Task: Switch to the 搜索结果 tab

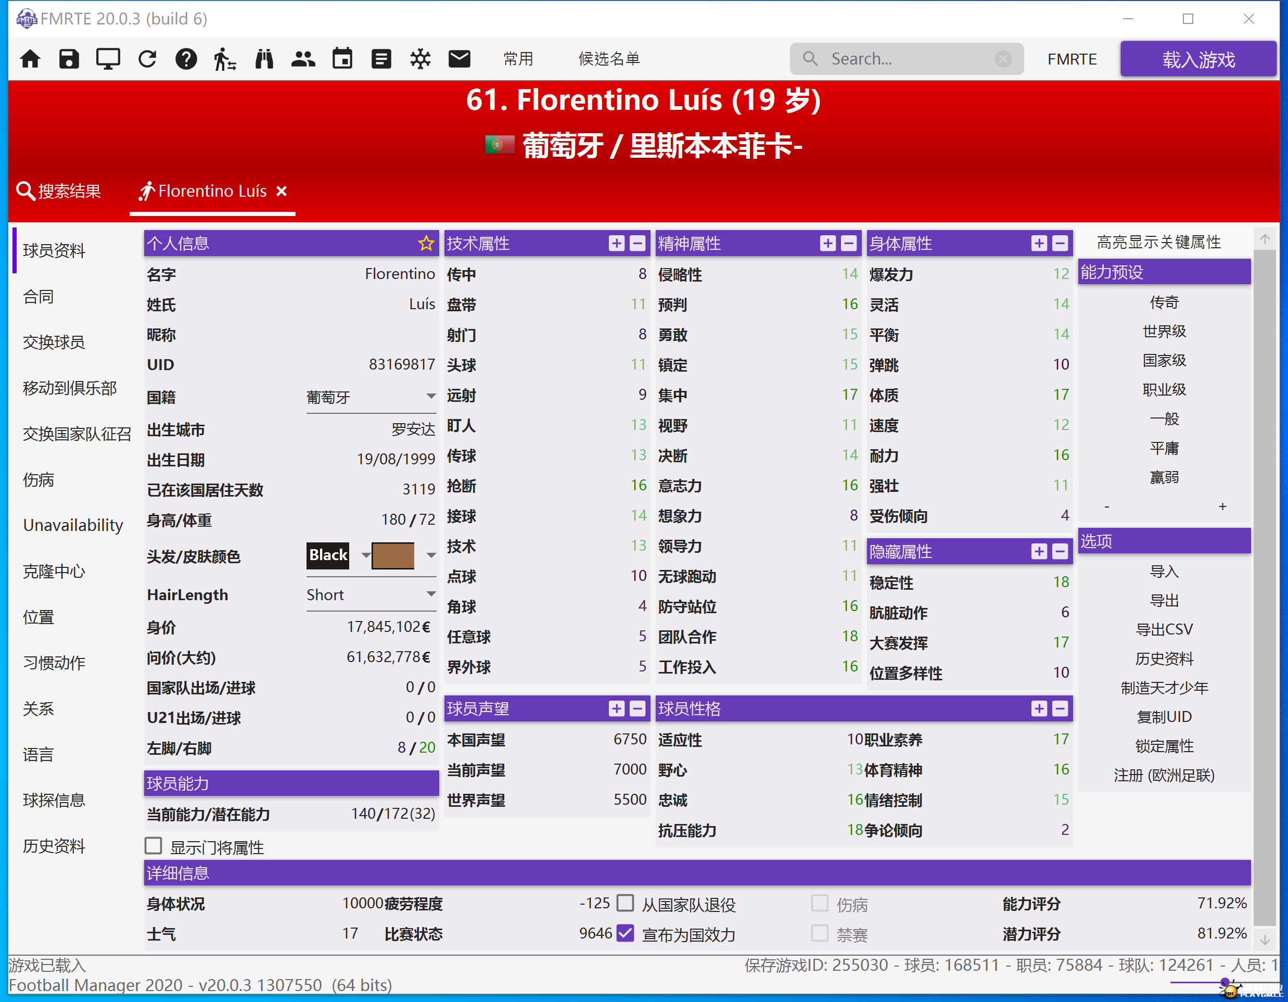Action: click(58, 191)
